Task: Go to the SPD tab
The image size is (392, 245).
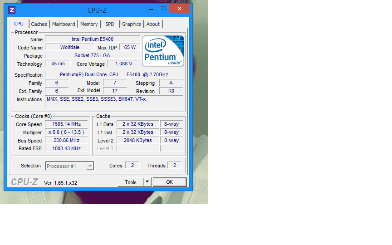Action: (x=109, y=24)
